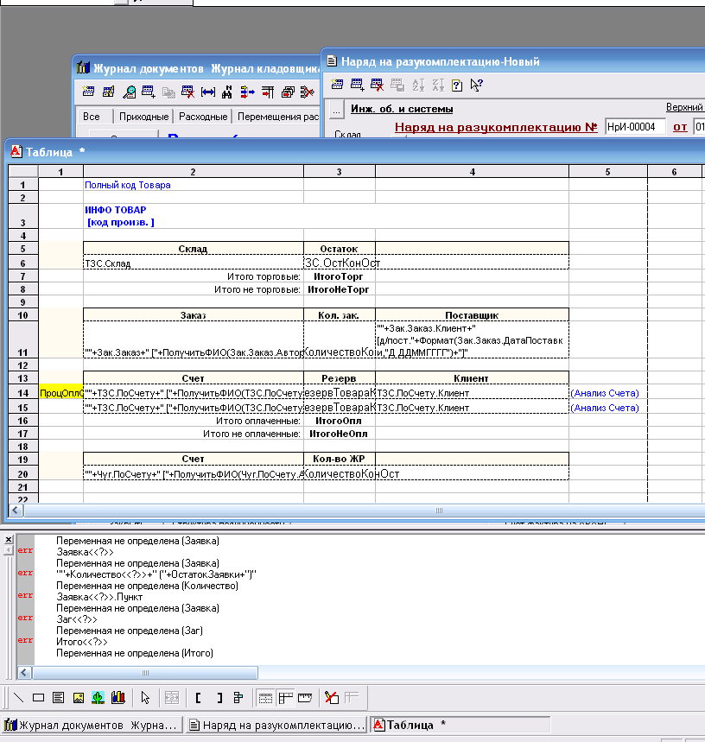Toggle grid display in table toolbar
The width and height of the screenshot is (705, 742).
pyautogui.click(x=266, y=697)
